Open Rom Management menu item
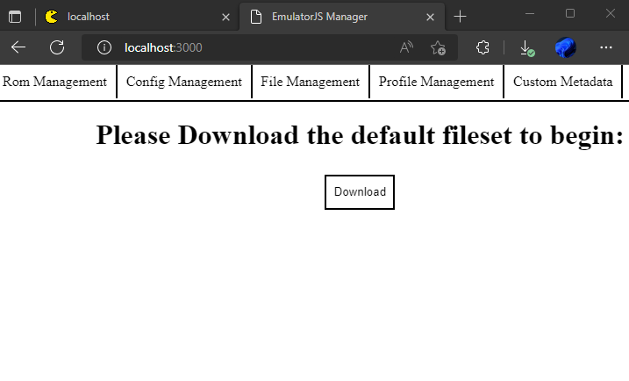629x381 pixels. [55, 82]
